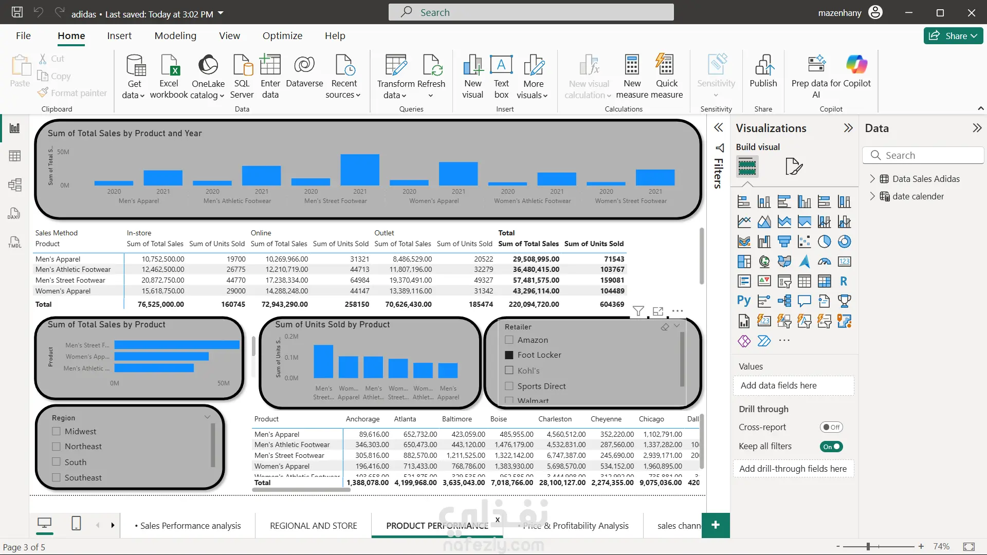Image resolution: width=987 pixels, height=555 pixels.
Task: Tick the Midwest region checkbox
Action: 57,431
